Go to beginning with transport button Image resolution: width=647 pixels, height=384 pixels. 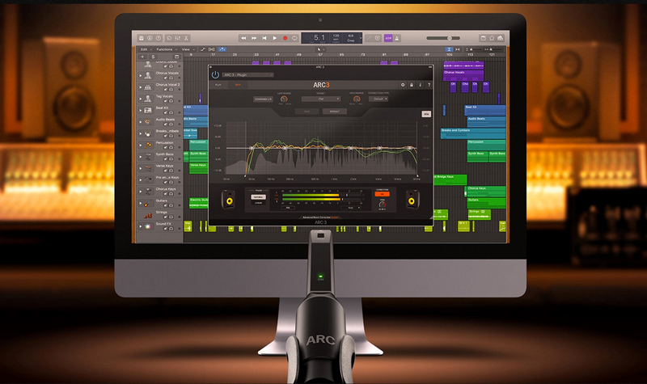click(x=264, y=38)
